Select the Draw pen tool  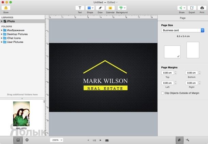click(100, 8)
